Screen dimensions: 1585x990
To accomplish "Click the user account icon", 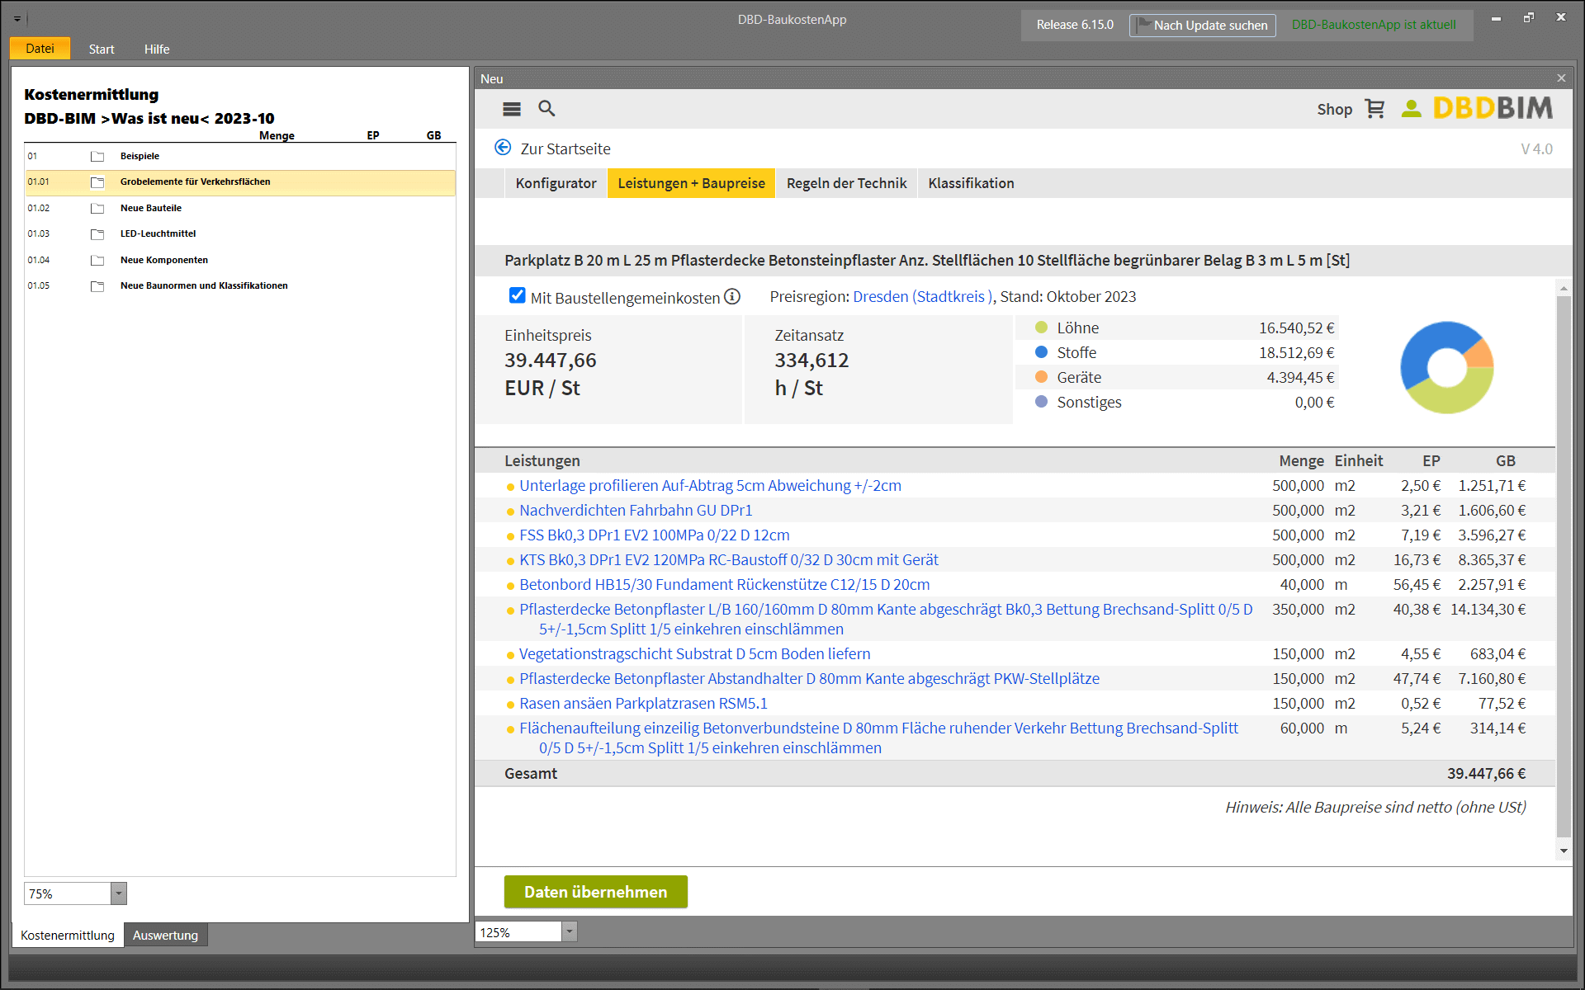I will (1412, 109).
